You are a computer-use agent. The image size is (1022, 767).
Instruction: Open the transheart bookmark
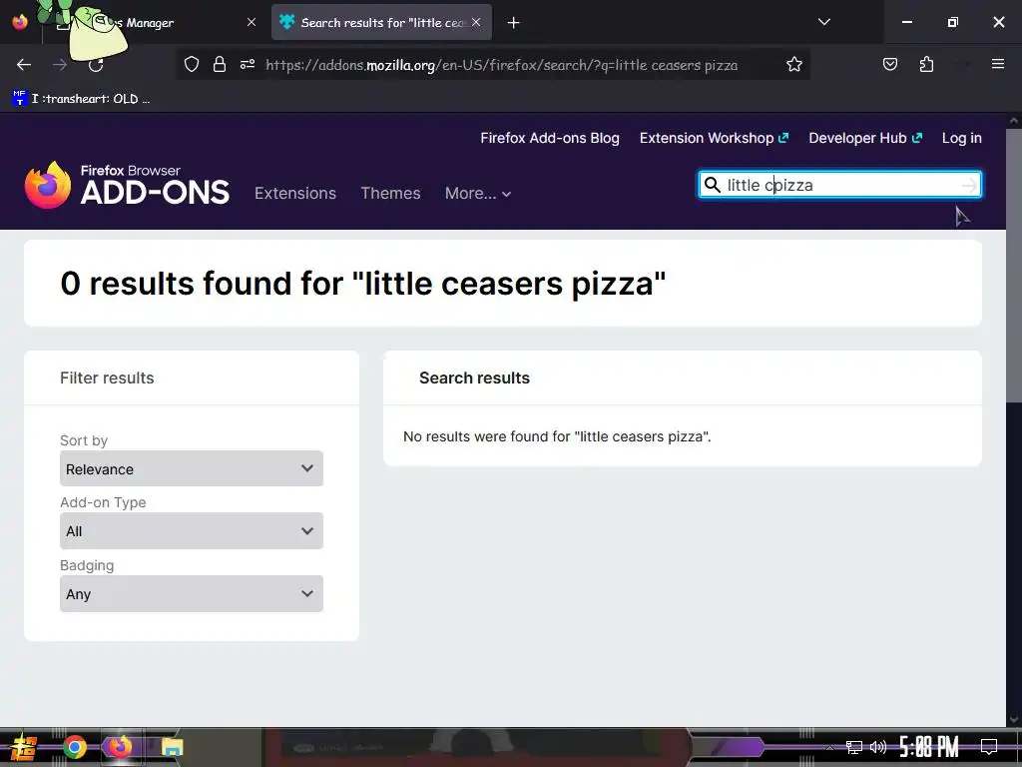pos(82,99)
